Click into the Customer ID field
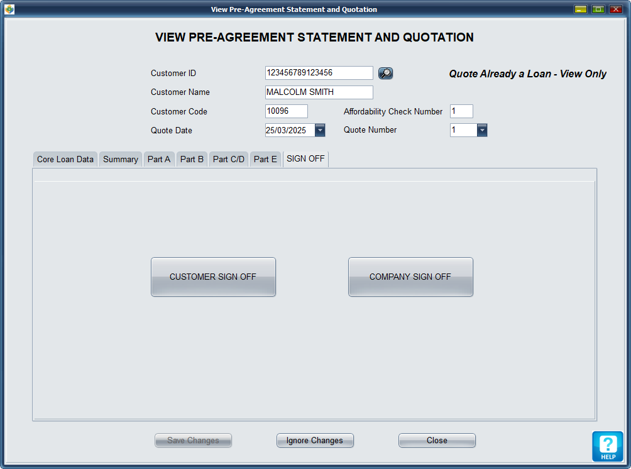The width and height of the screenshot is (631, 469). pos(319,73)
